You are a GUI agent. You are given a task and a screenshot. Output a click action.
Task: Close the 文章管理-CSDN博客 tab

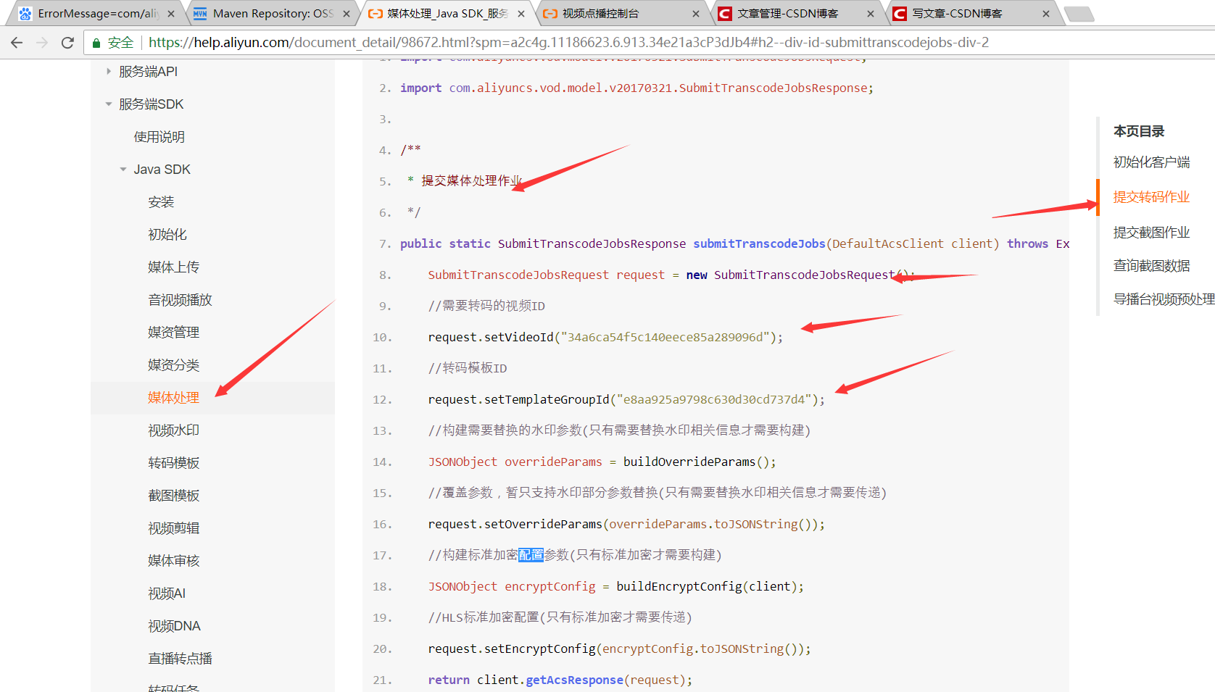pos(871,14)
